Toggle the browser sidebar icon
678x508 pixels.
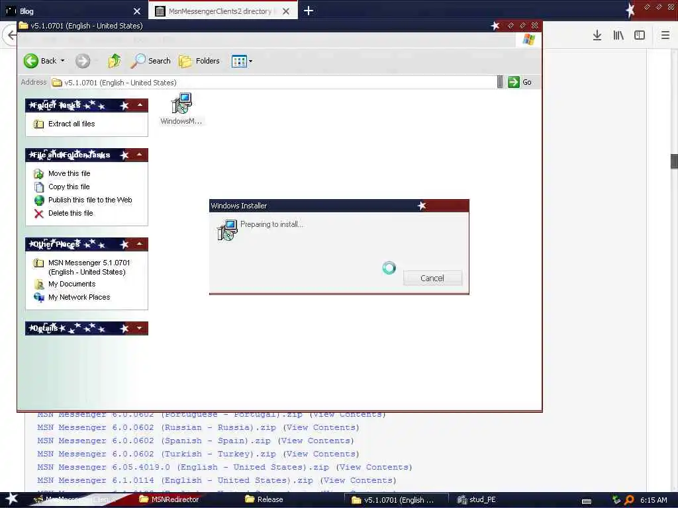click(640, 36)
